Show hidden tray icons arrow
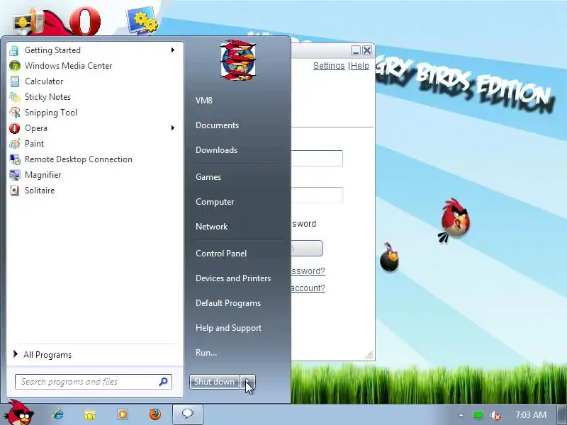 coord(461,415)
